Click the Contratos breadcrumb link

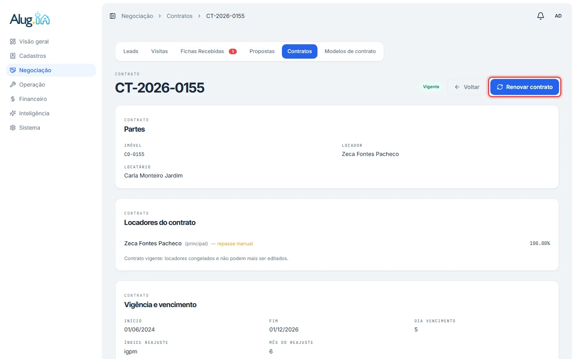click(179, 16)
